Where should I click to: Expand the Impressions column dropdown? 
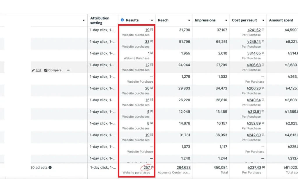click(226, 20)
